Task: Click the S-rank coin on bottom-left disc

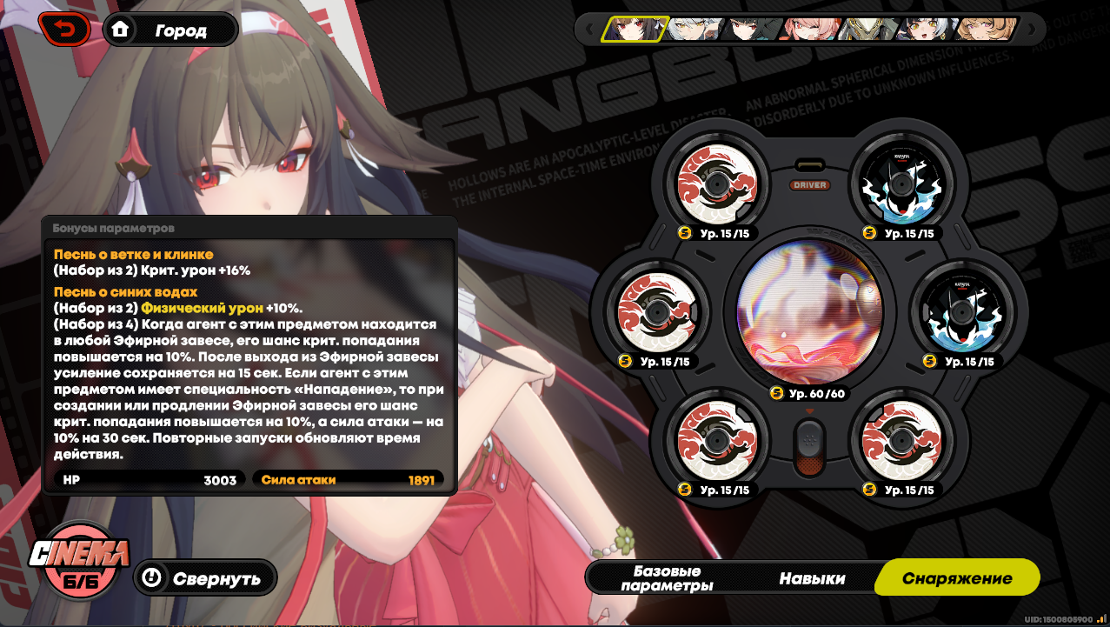Action: click(x=684, y=490)
